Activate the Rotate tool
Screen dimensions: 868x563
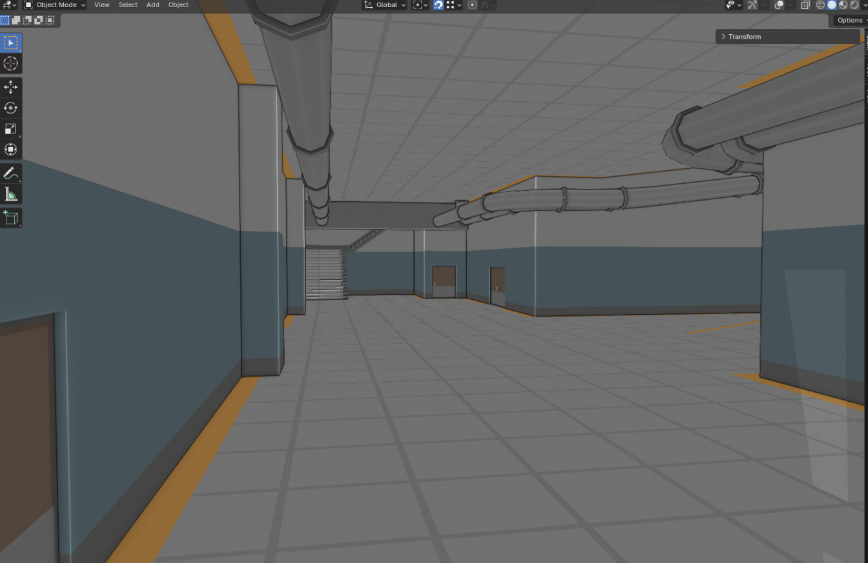11,108
